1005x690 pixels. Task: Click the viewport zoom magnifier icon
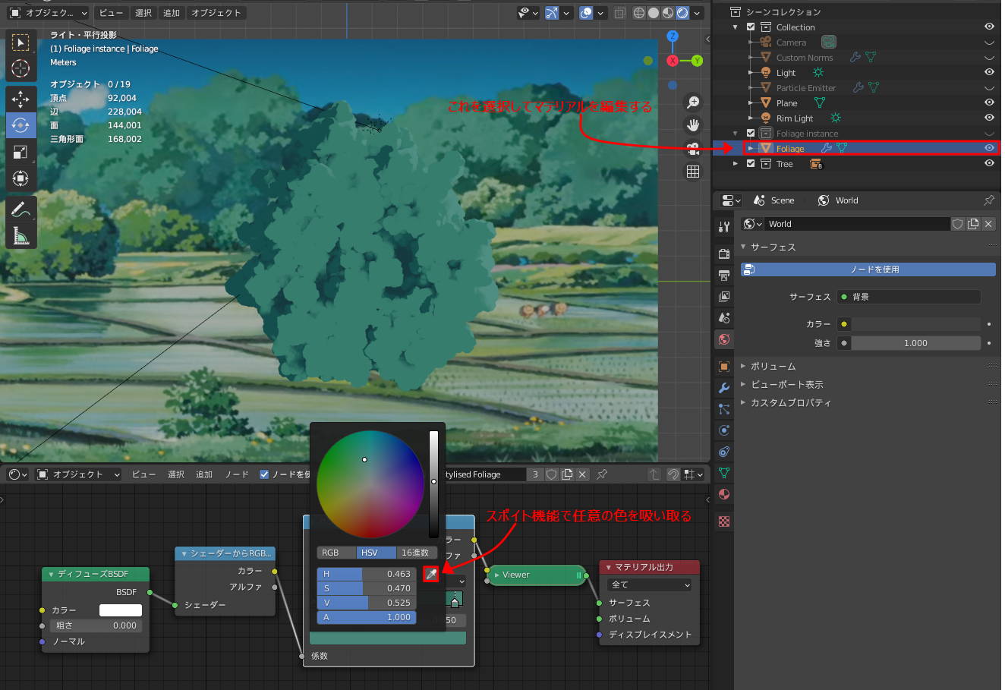692,102
